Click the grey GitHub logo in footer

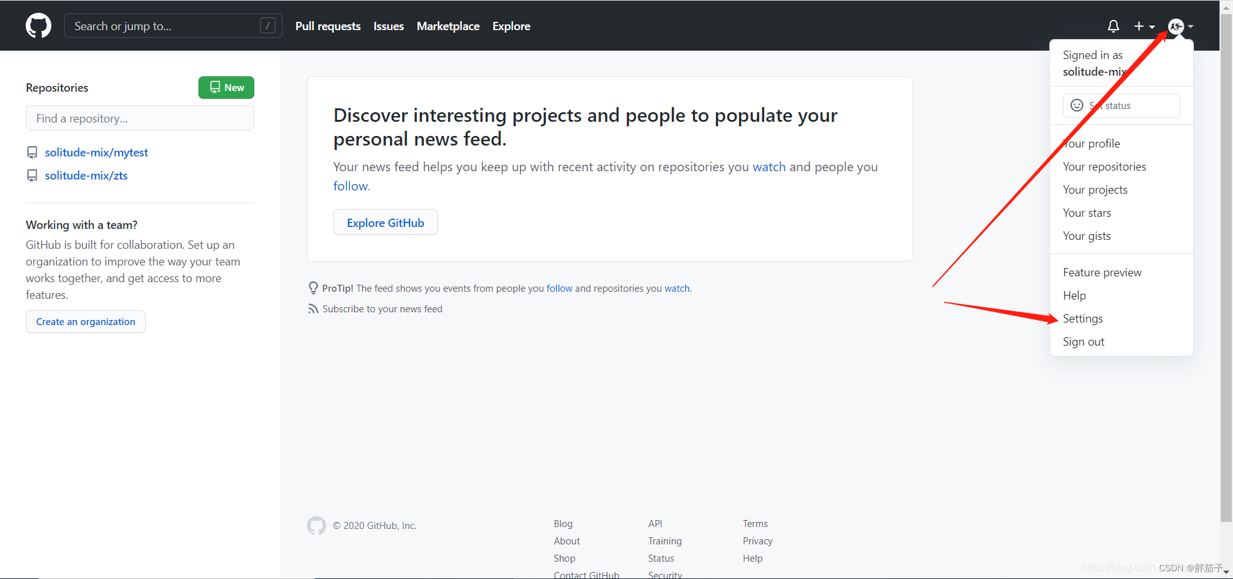tap(317, 526)
